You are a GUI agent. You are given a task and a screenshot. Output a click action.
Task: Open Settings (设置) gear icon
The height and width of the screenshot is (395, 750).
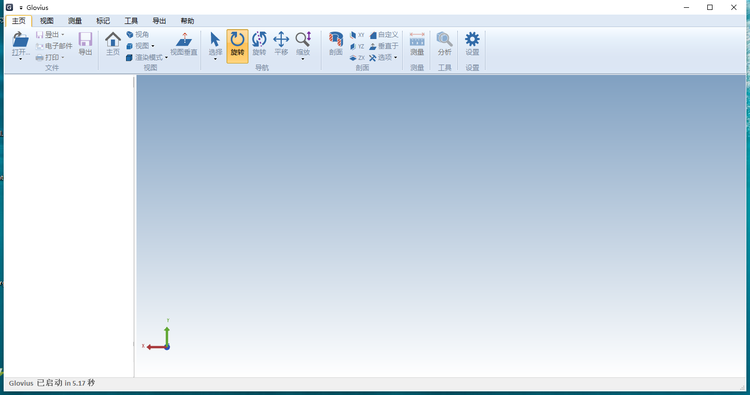click(472, 40)
